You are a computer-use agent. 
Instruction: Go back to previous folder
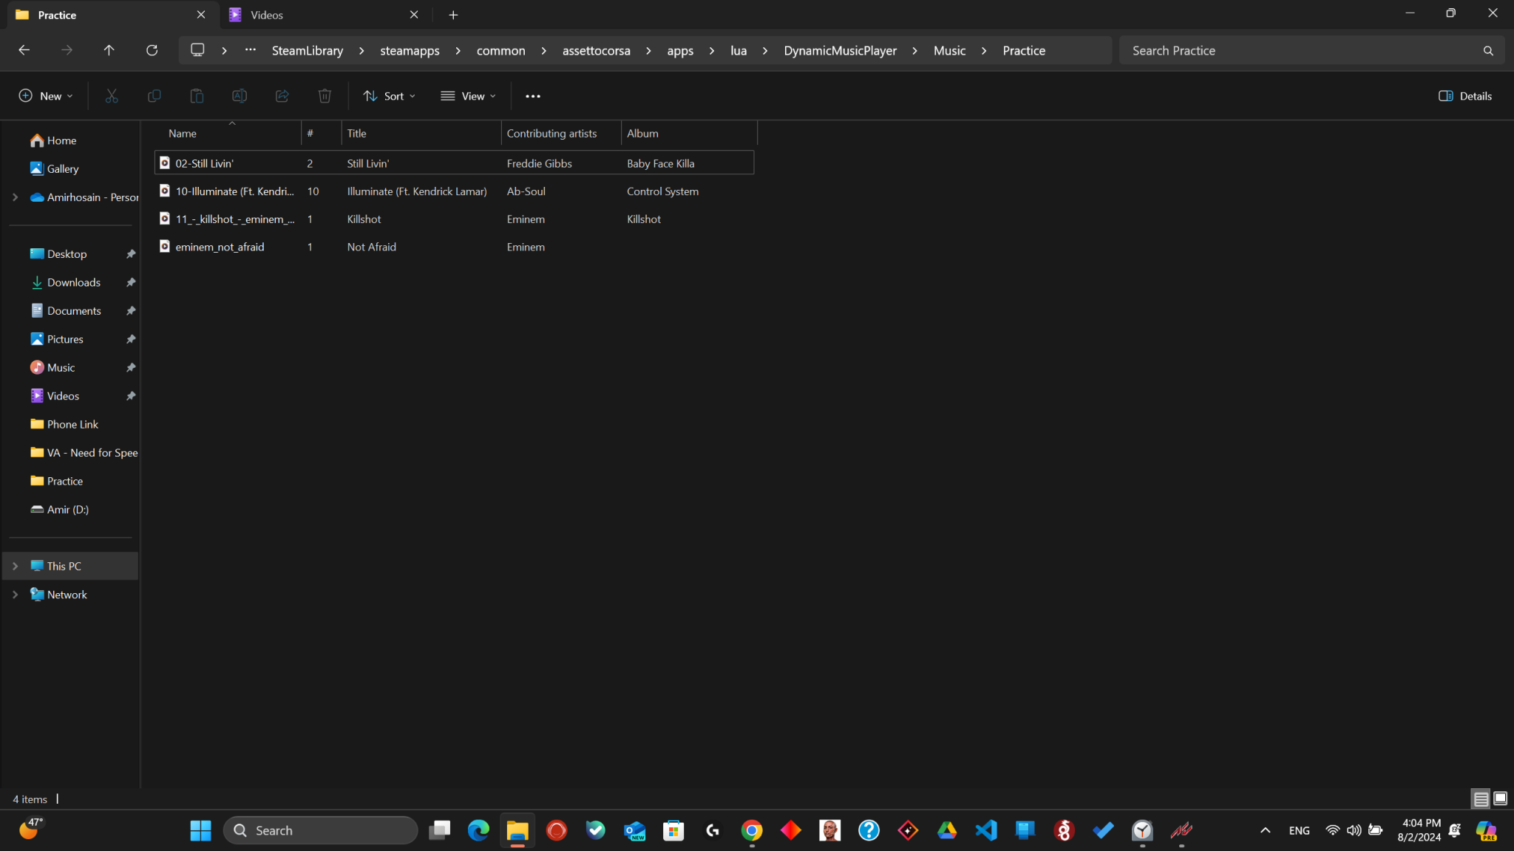tap(24, 50)
